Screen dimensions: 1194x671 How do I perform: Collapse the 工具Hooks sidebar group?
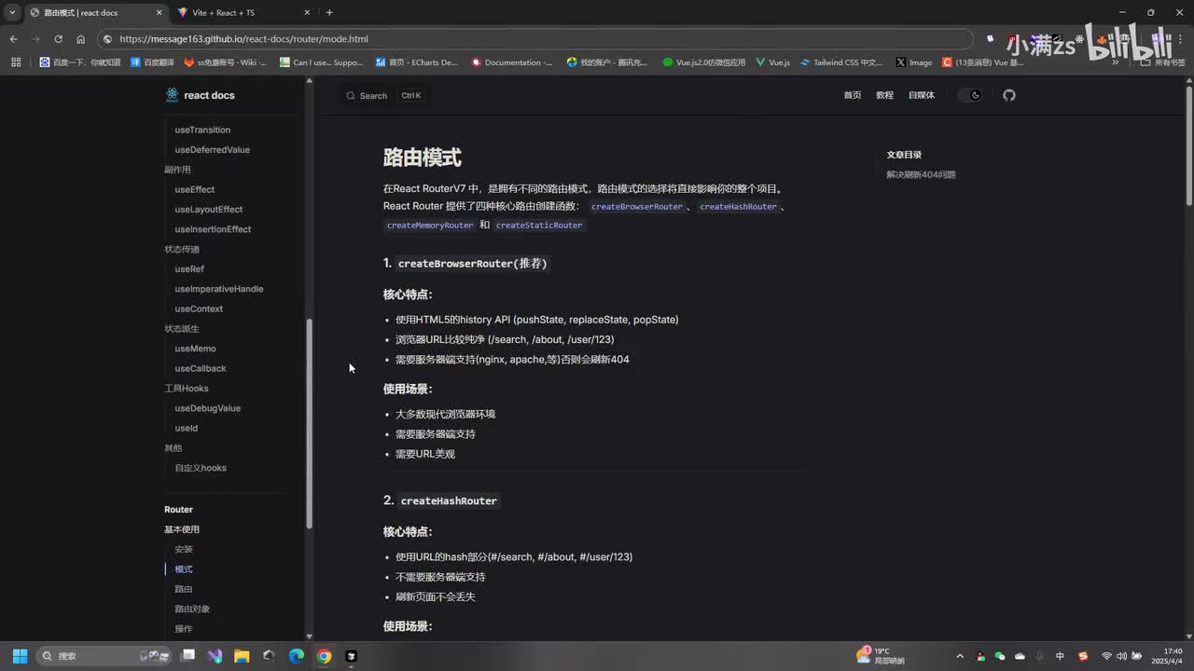pos(187,389)
